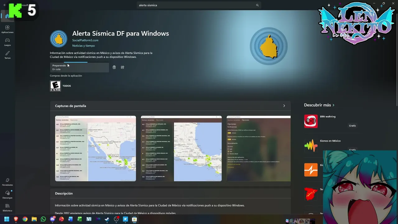Click the Microsoft Store taskbar icon
Screen dimensions: 398x224
click(134, 219)
